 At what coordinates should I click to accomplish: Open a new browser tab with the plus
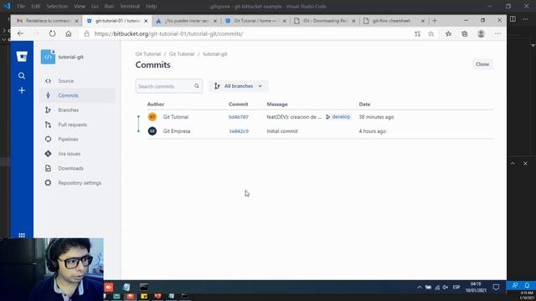(435, 21)
